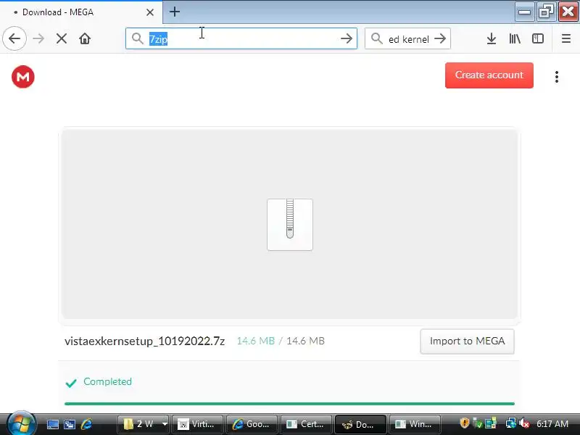Click the go arrow in the address bar
The height and width of the screenshot is (435, 580).
pyautogui.click(x=347, y=38)
